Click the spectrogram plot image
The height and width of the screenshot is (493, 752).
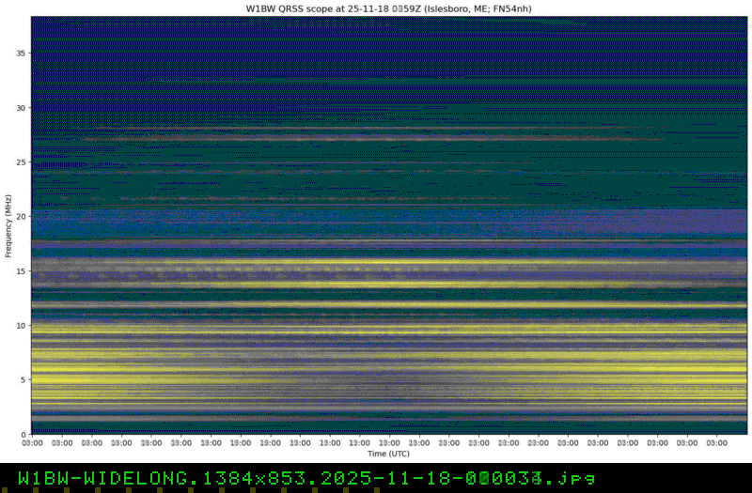(389, 225)
